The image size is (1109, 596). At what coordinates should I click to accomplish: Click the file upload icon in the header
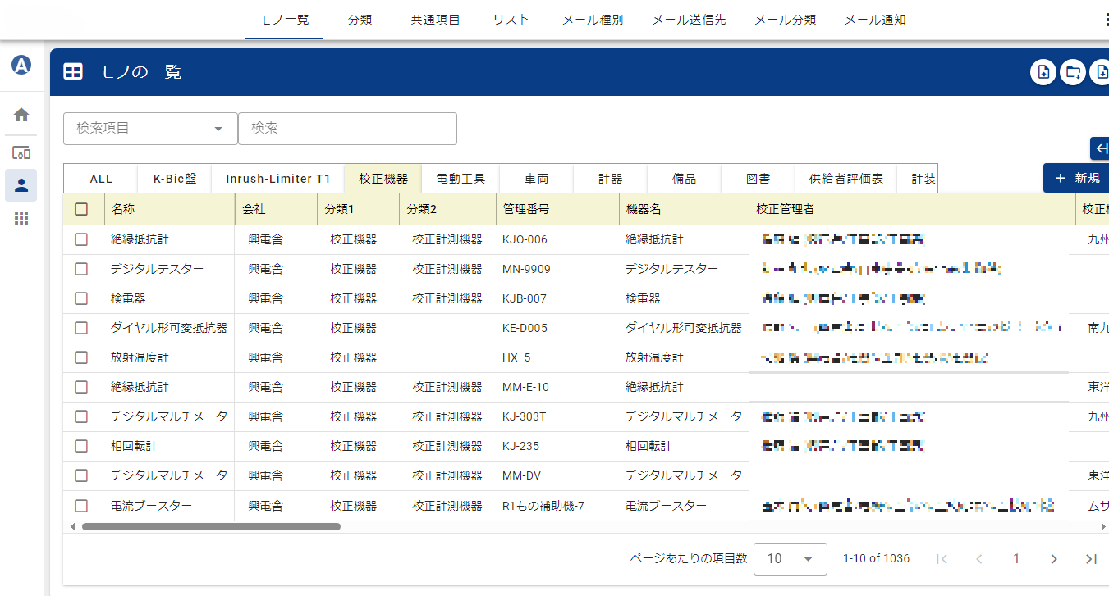[x=1043, y=72]
